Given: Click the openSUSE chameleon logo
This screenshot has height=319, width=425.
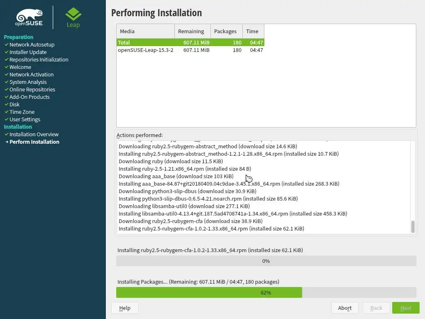Looking at the screenshot, I should pyautogui.click(x=29, y=17).
